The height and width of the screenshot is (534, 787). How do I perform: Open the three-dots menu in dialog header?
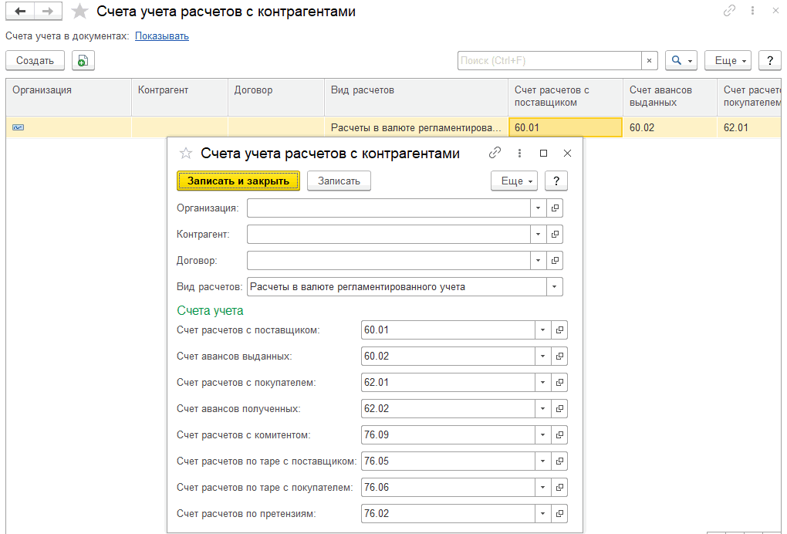pos(519,154)
